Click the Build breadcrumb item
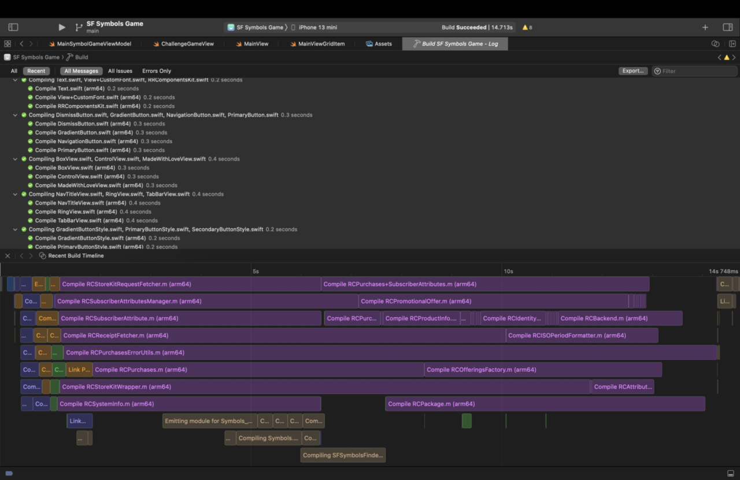This screenshot has height=480, width=740. point(77,57)
